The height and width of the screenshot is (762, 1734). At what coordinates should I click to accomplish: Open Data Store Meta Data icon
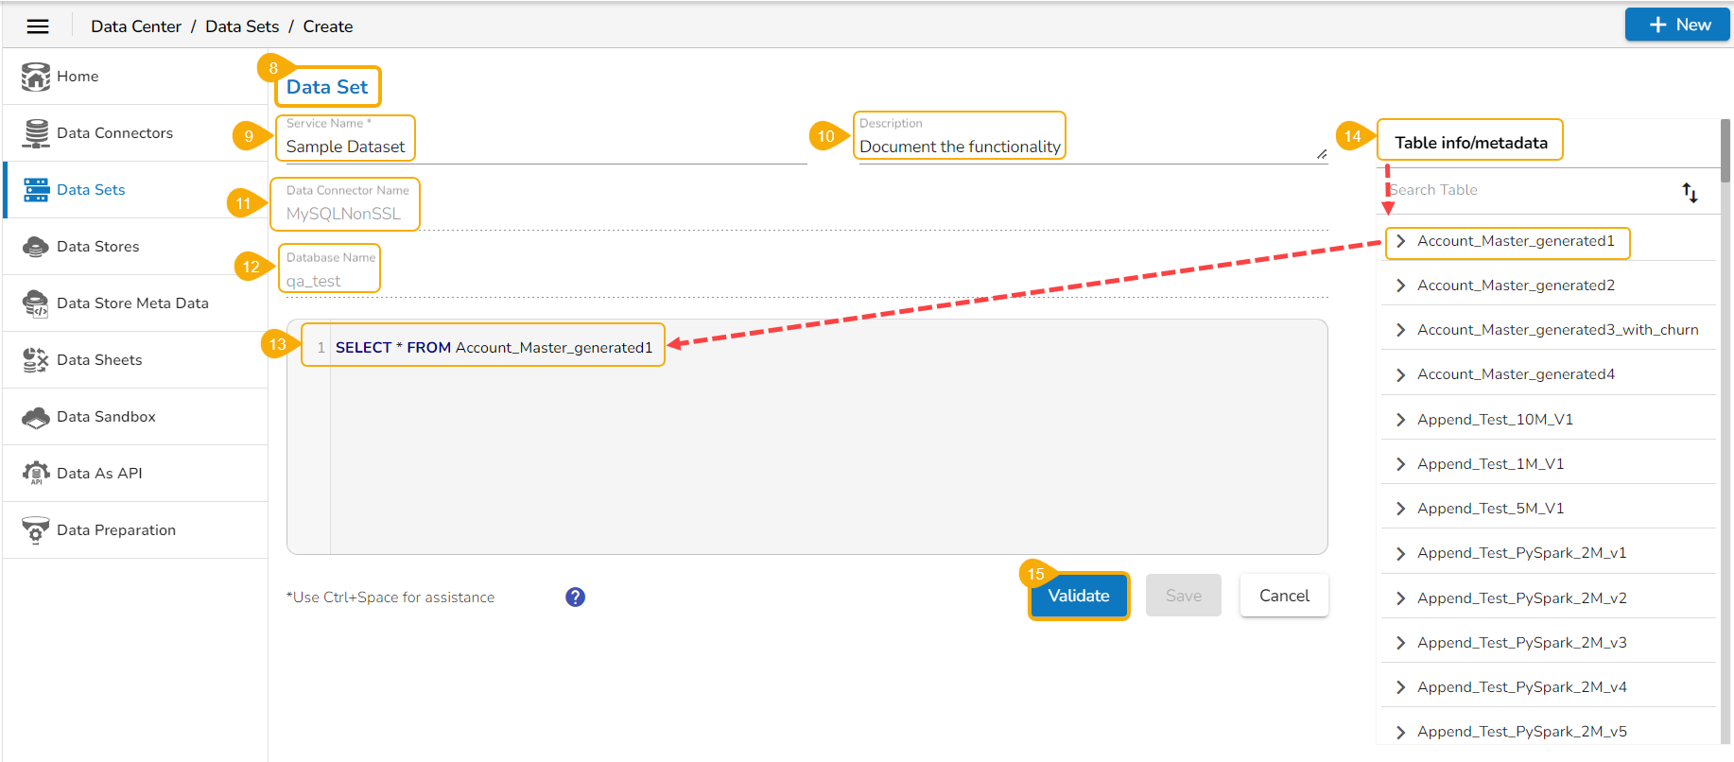pos(36,303)
